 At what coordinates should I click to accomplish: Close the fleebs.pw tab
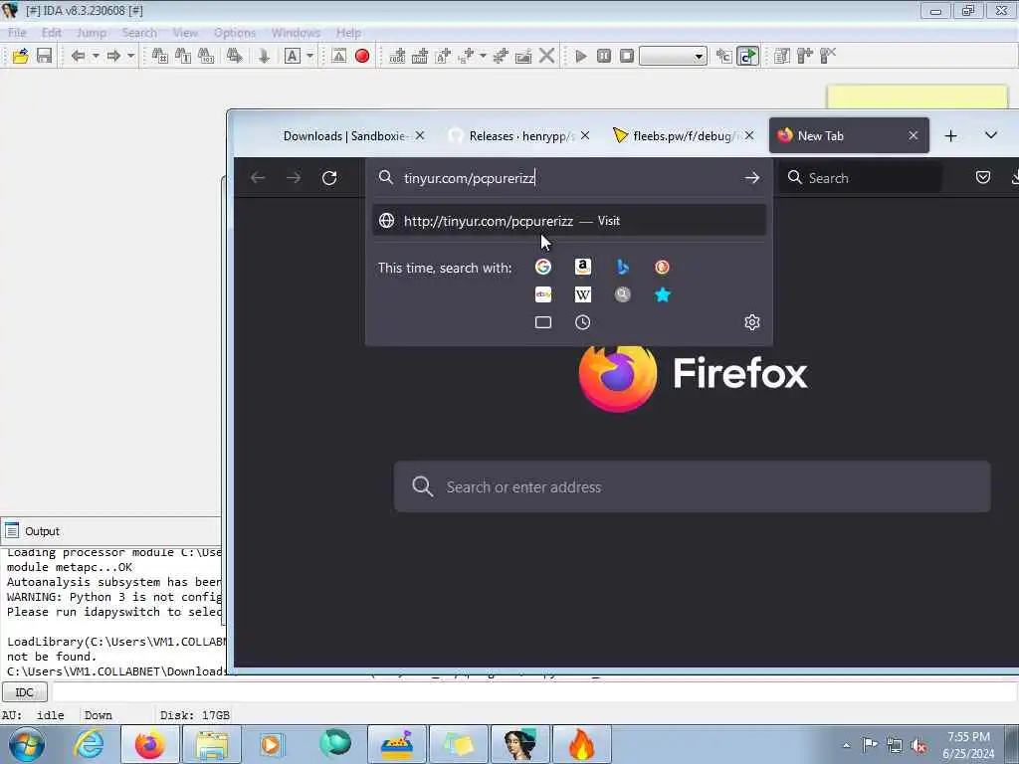pyautogui.click(x=749, y=135)
